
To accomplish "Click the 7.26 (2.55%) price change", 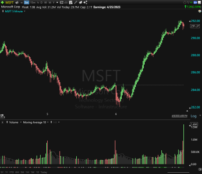I will tap(193, 7).
